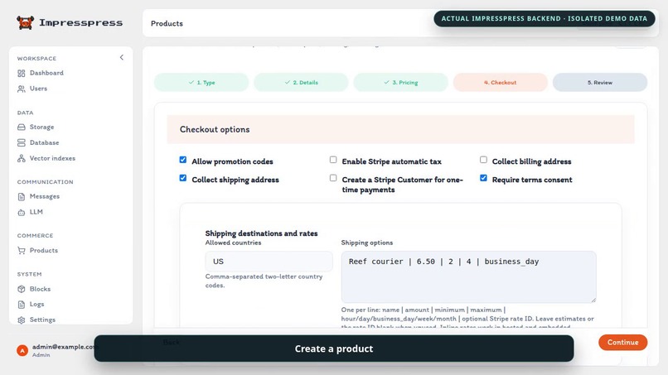The image size is (668, 375).
Task: Click the Checkout options heading
Action: pyautogui.click(x=215, y=129)
